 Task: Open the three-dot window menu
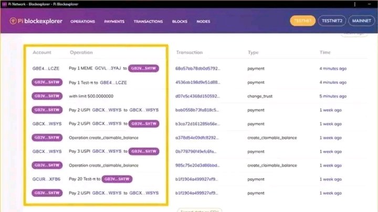point(354,4)
